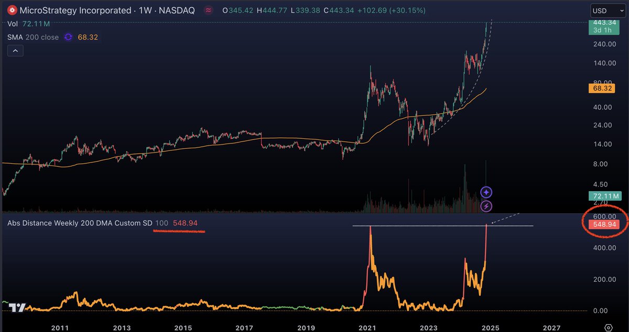Image resolution: width=629 pixels, height=332 pixels.
Task: Click the 2017 time axis label
Action: pos(244,327)
